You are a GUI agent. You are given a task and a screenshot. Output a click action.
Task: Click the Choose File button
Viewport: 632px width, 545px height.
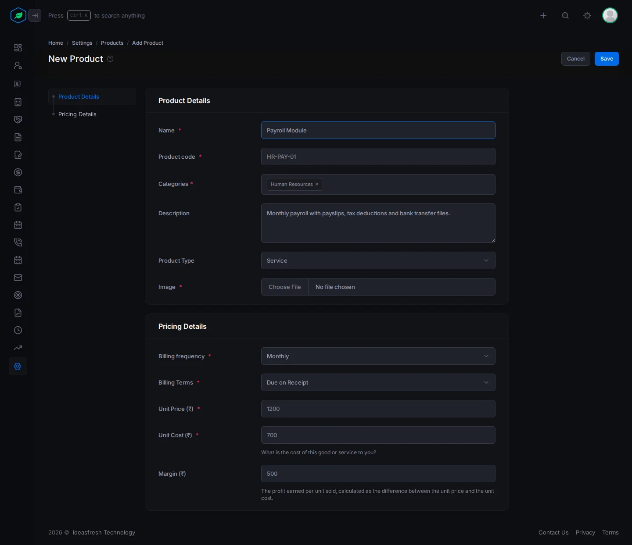(x=285, y=287)
